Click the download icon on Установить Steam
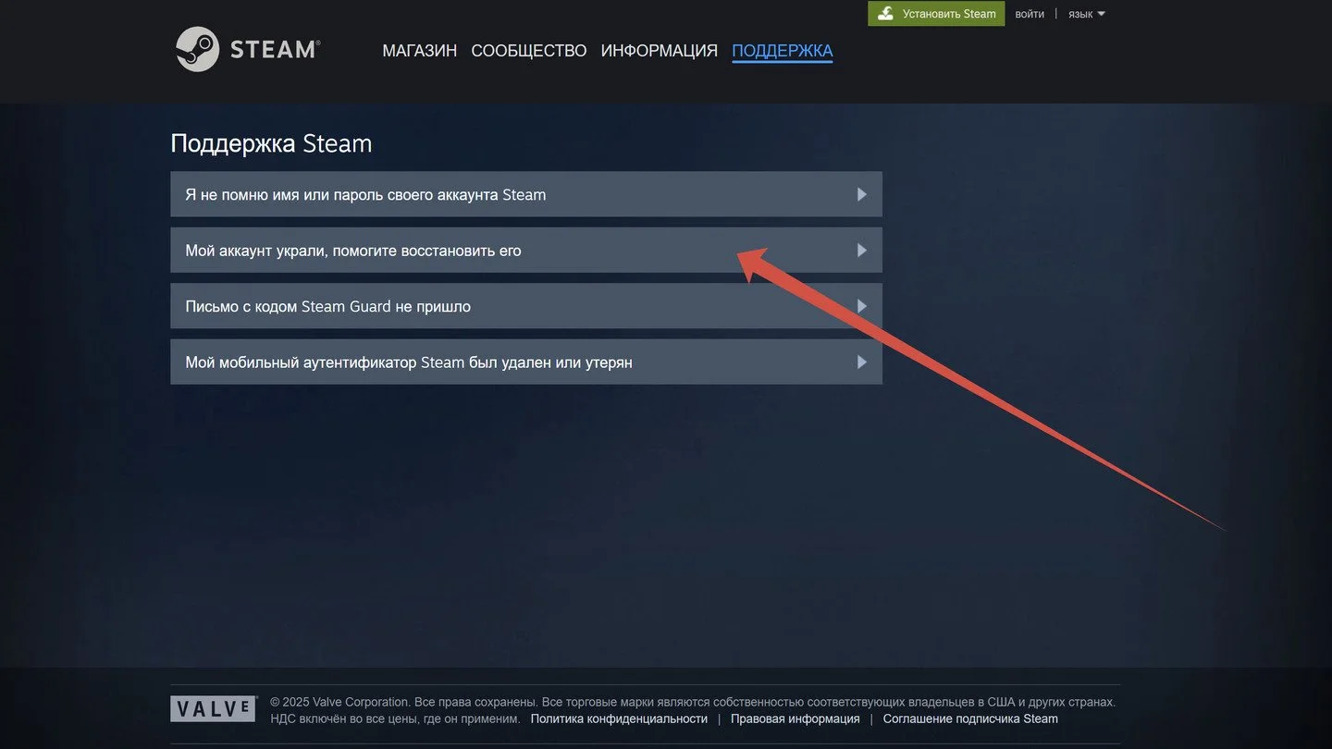Viewport: 1332px width, 749px height. 886,14
